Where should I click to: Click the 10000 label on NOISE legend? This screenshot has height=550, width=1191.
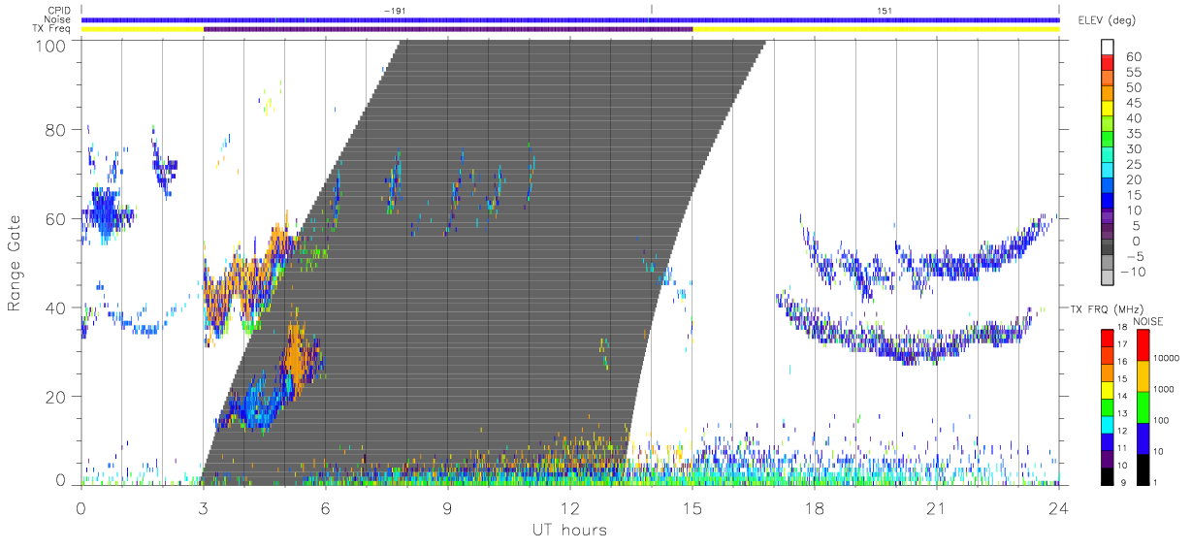point(1166,358)
